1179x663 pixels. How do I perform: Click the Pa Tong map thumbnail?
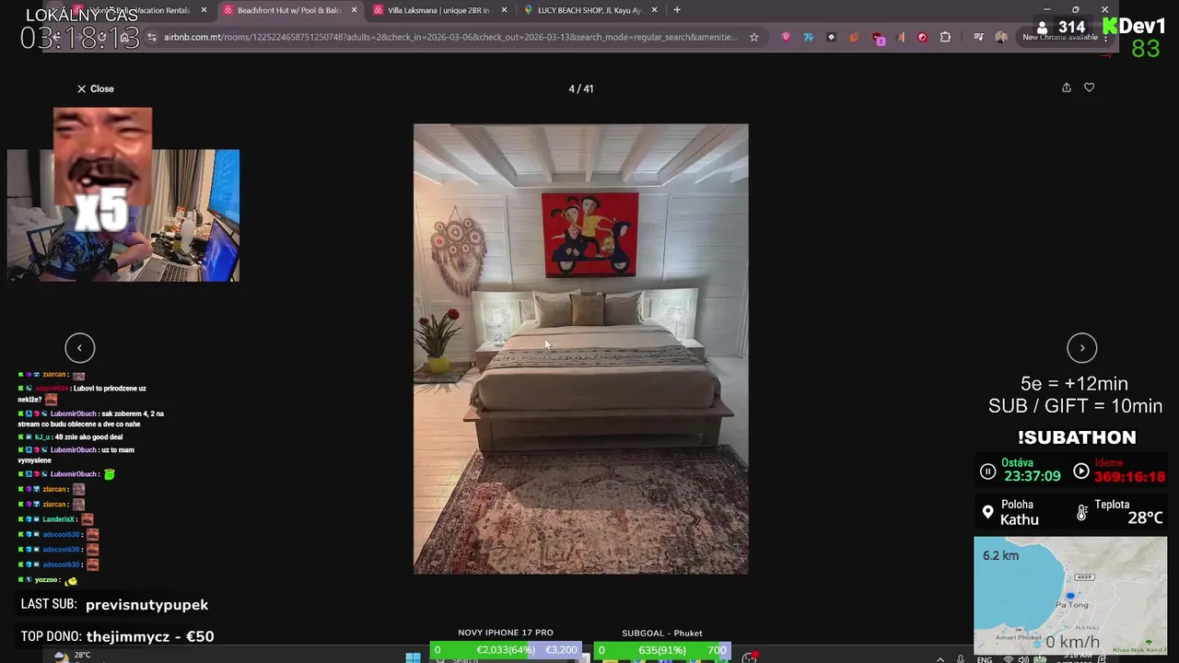tap(1070, 595)
